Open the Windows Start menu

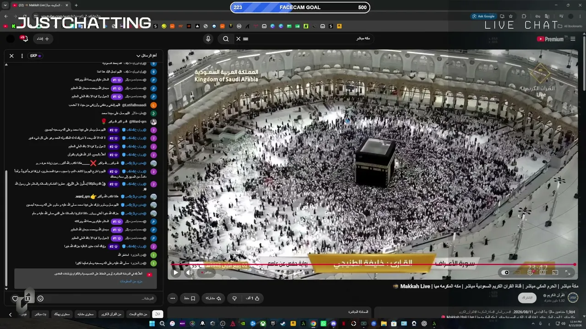click(x=152, y=324)
